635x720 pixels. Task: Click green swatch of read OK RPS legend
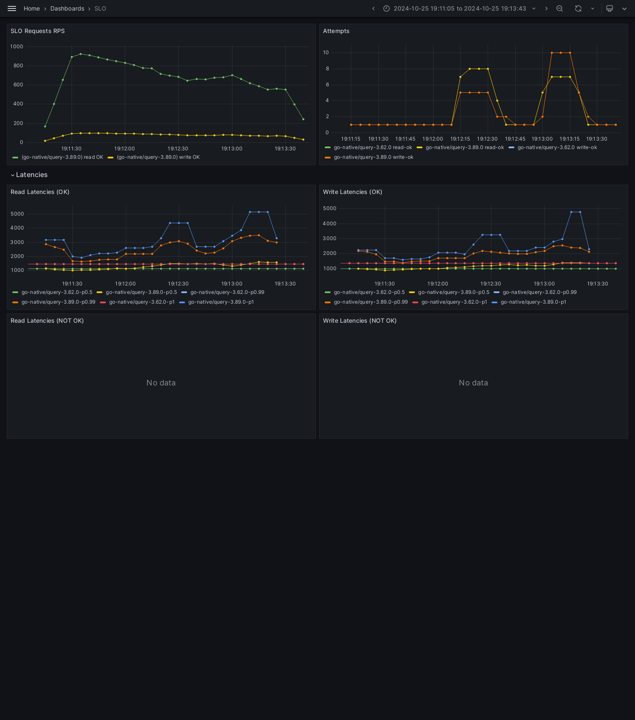pyautogui.click(x=15, y=157)
